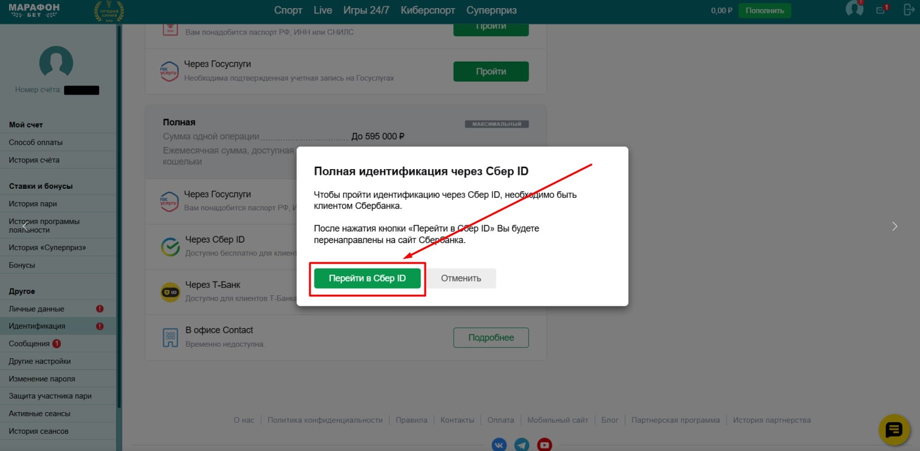Click the Отменить button in the dialog
This screenshot has height=451, width=920.
[x=461, y=278]
